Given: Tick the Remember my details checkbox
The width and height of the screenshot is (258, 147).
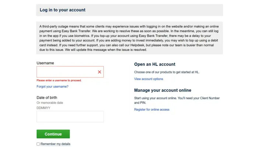Looking at the screenshot, I should click(38, 144).
